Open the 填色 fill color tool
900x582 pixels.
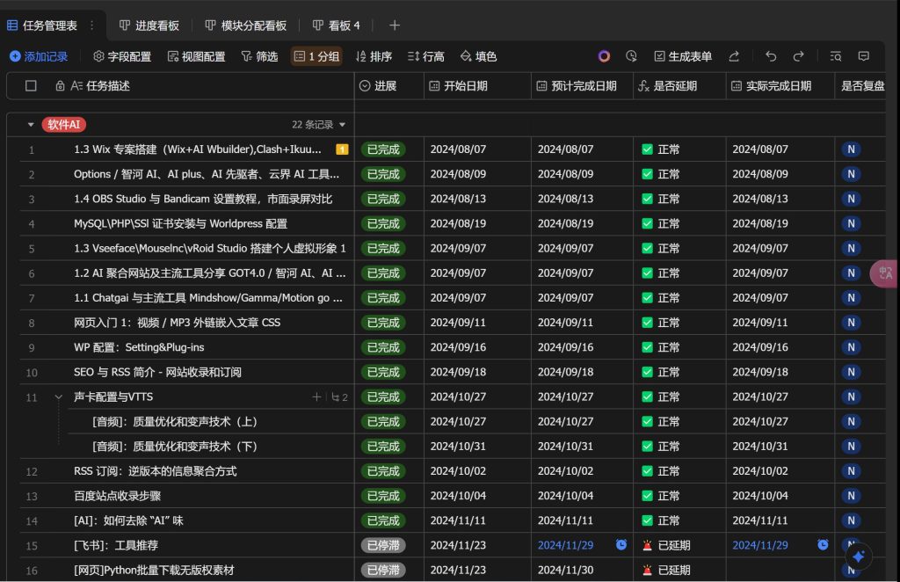pyautogui.click(x=480, y=55)
